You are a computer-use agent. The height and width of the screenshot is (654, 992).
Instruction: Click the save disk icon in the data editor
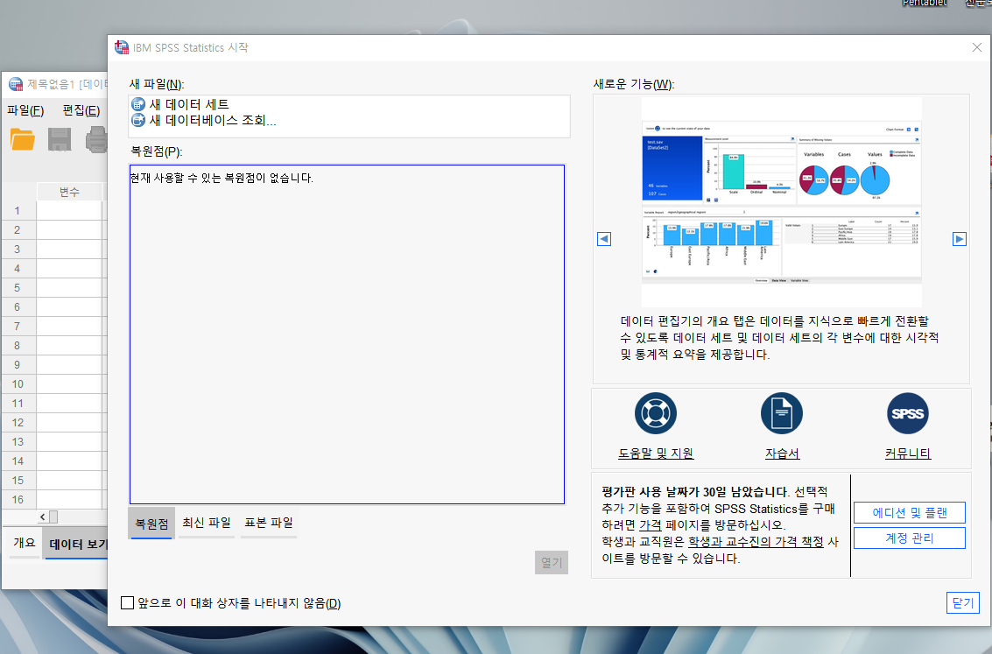60,140
